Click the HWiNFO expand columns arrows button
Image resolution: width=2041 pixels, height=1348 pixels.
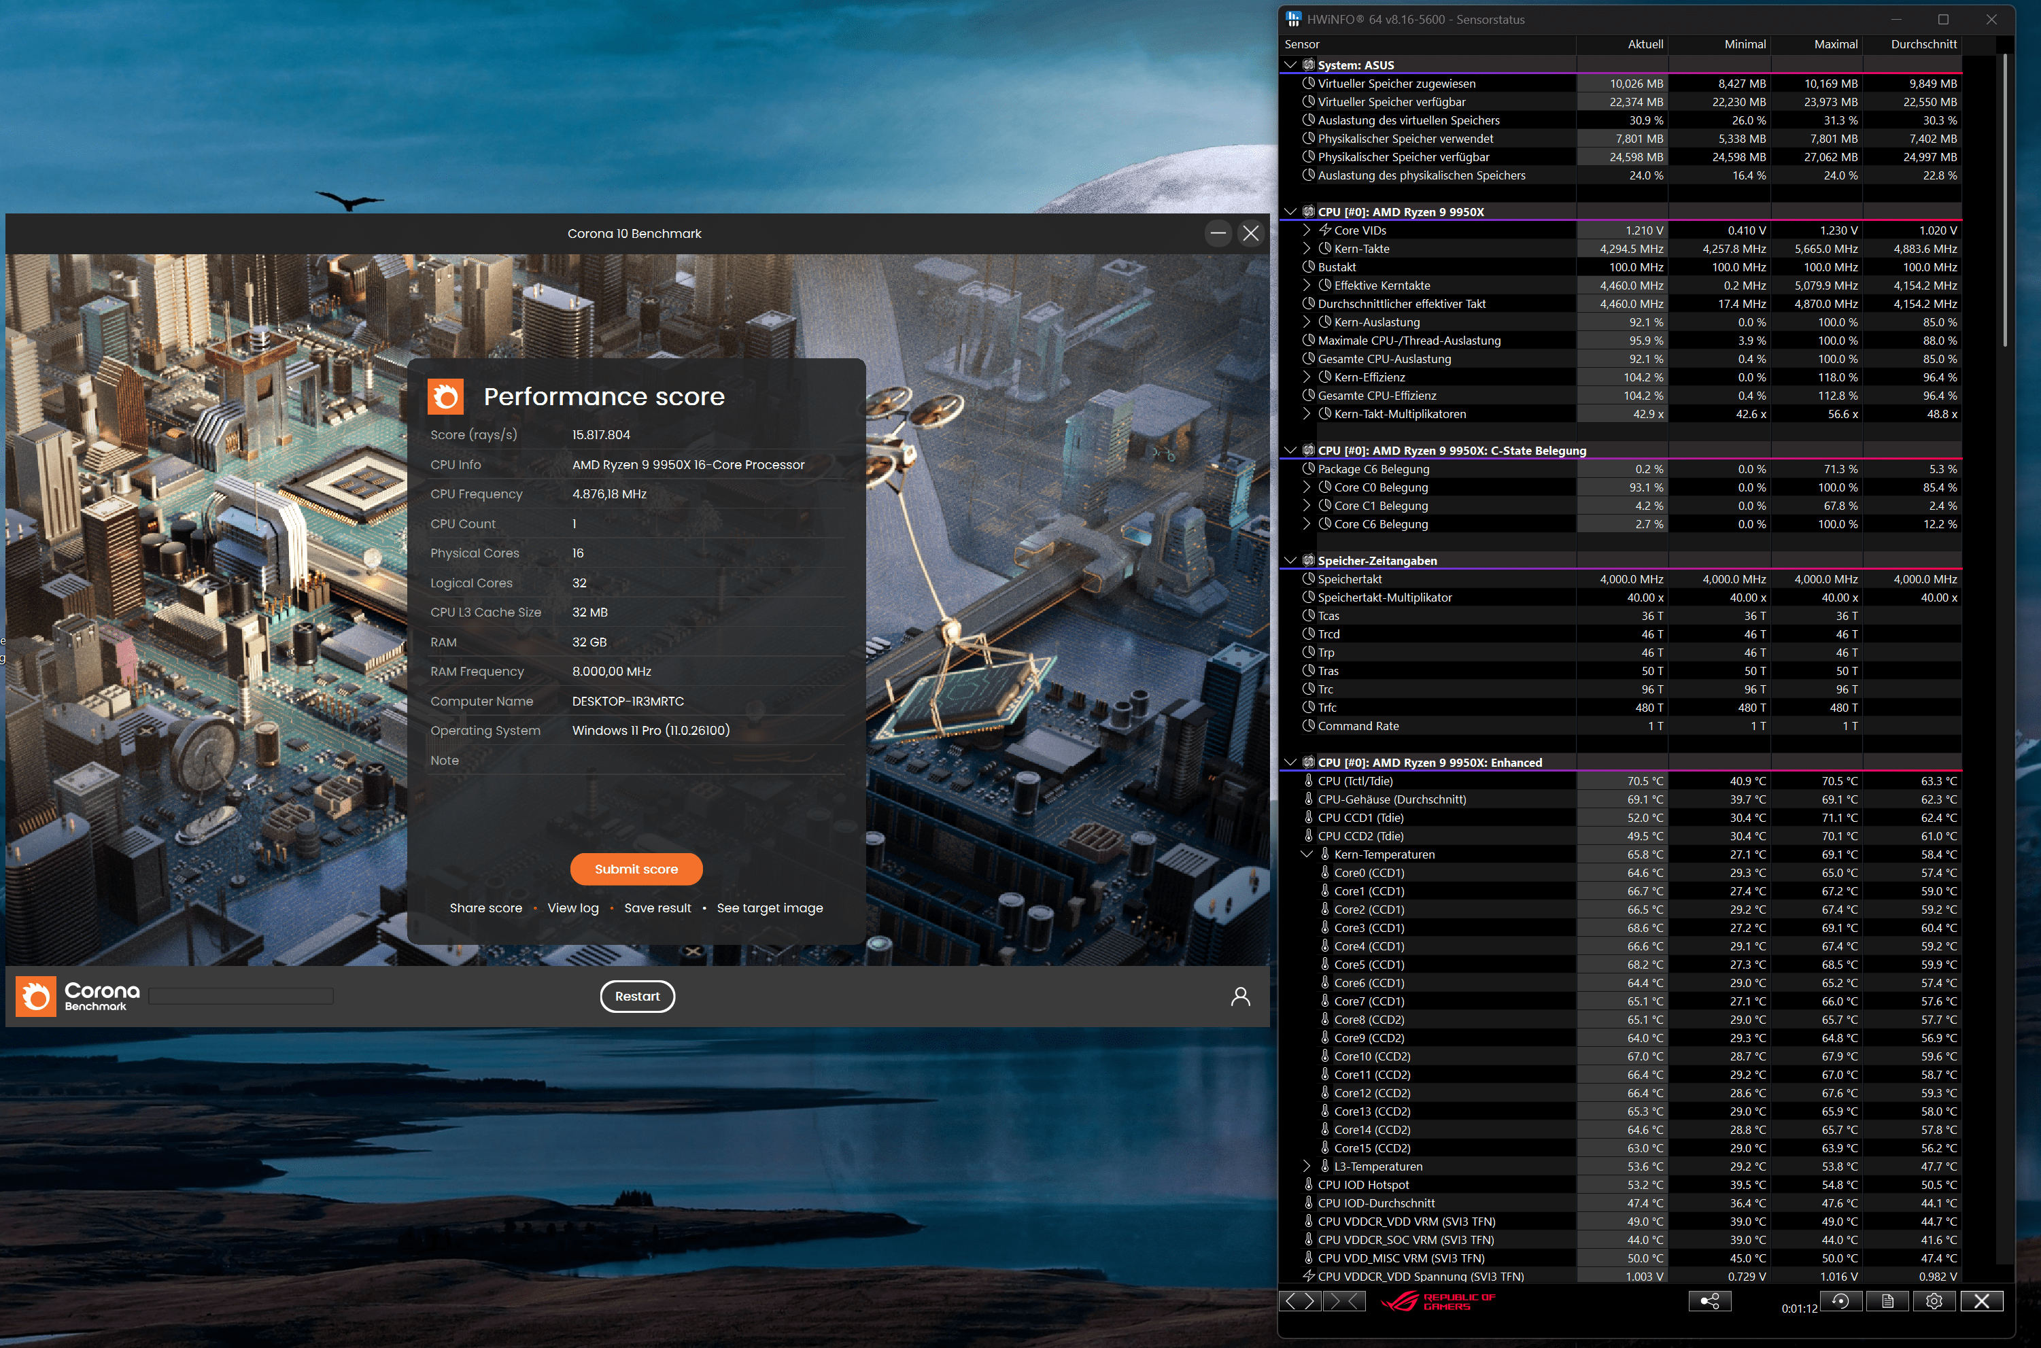[1300, 1300]
